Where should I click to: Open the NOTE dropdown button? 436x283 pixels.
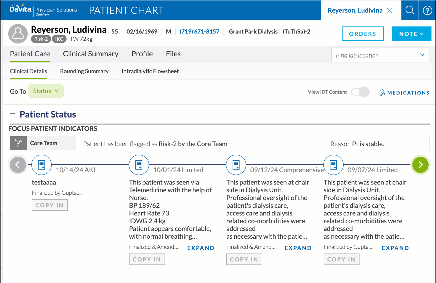pyautogui.click(x=411, y=34)
